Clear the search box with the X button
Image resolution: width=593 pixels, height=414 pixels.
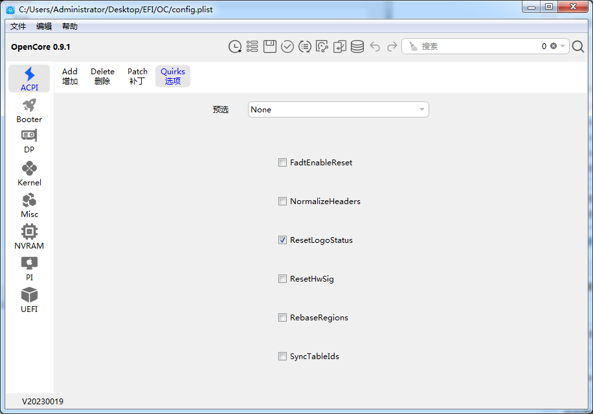pos(554,47)
